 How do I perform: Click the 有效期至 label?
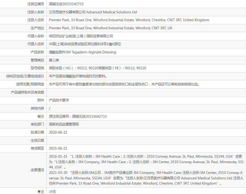point(37,148)
